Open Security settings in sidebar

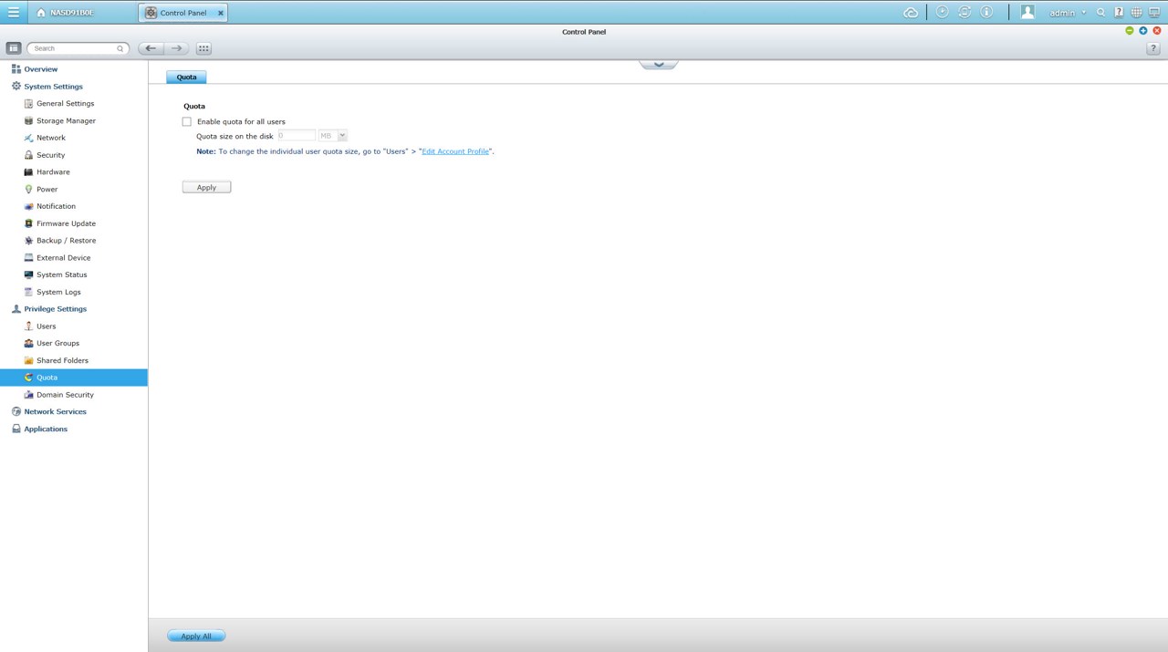click(50, 155)
